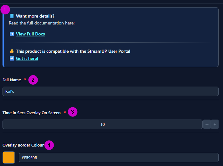Click the "Overlay Border Colour" label
This screenshot has width=223, height=166.
23,145
